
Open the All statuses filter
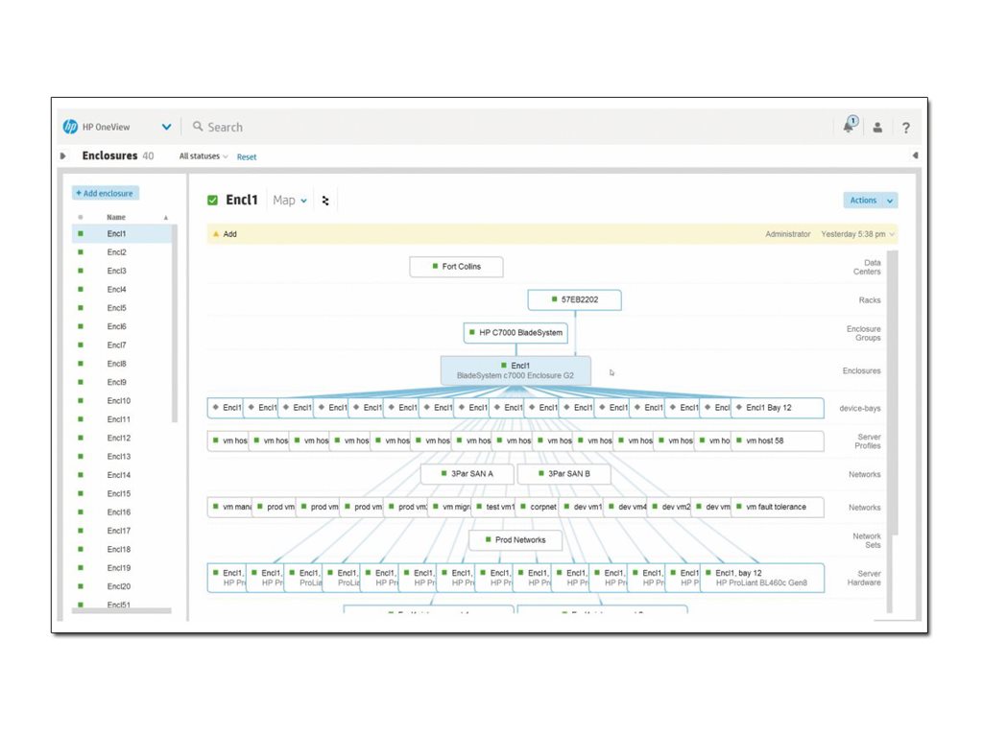201,155
